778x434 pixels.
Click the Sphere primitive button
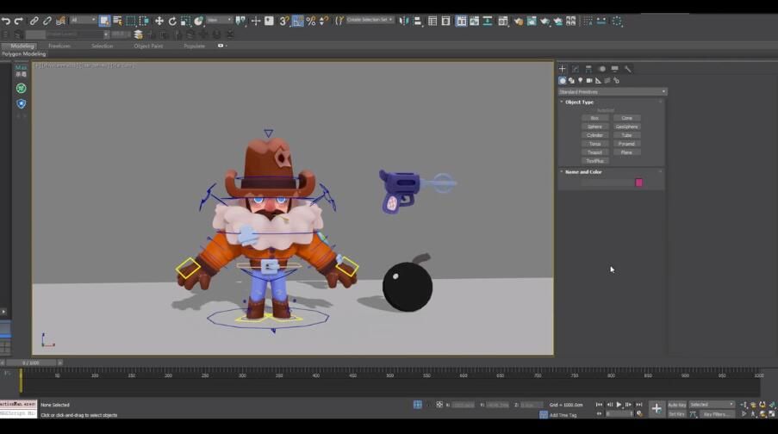click(x=594, y=127)
